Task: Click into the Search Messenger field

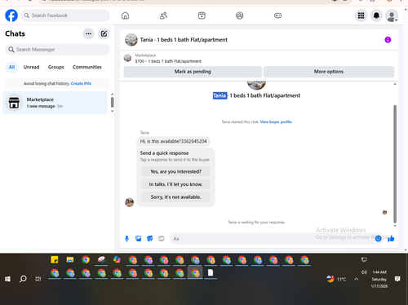Action: coord(57,50)
